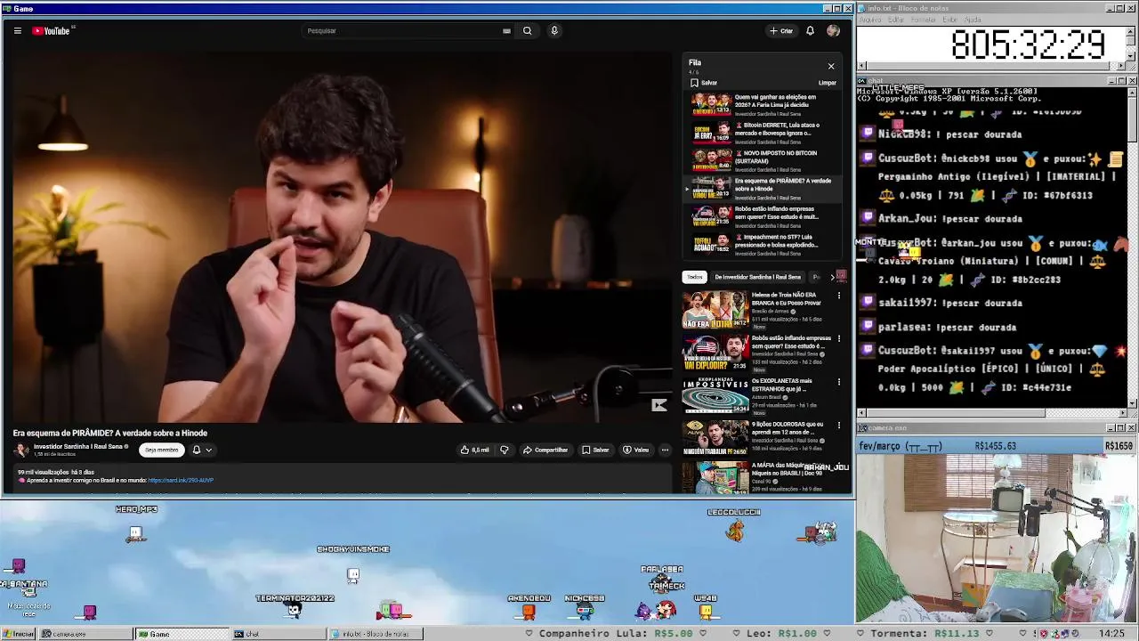Open options menu for 9 lições DOLOROSAS video
This screenshot has height=641, width=1139.
point(838,426)
